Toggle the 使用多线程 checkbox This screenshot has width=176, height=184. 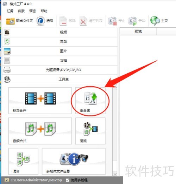(68, 180)
